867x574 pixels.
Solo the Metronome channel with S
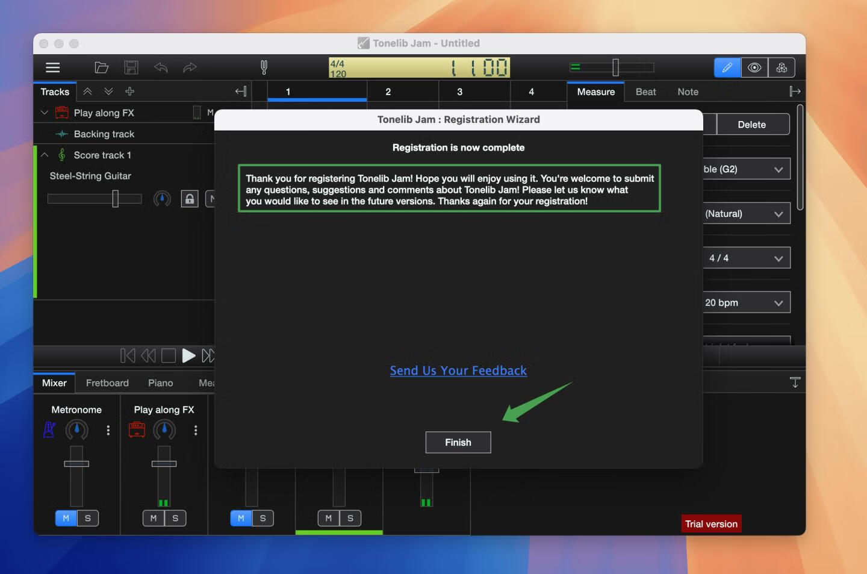[x=88, y=518]
